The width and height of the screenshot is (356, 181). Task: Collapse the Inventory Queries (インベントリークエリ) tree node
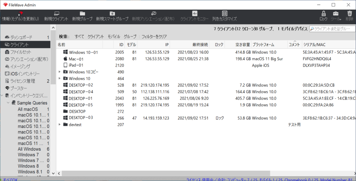tap(2, 95)
